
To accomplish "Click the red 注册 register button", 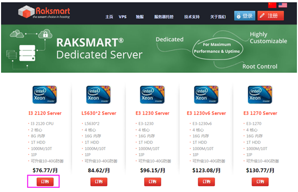I will 271,15.
